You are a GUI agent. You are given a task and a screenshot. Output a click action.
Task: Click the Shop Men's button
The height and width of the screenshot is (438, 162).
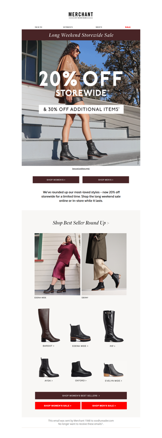coord(106,180)
